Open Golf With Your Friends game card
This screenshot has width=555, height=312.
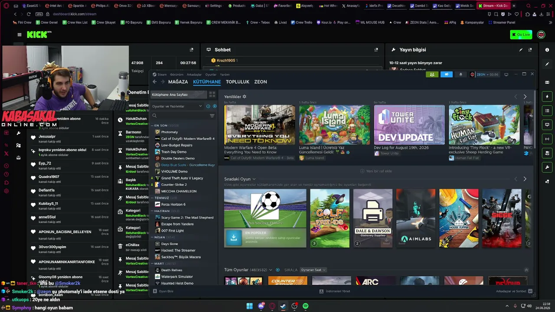pyautogui.click(x=330, y=218)
